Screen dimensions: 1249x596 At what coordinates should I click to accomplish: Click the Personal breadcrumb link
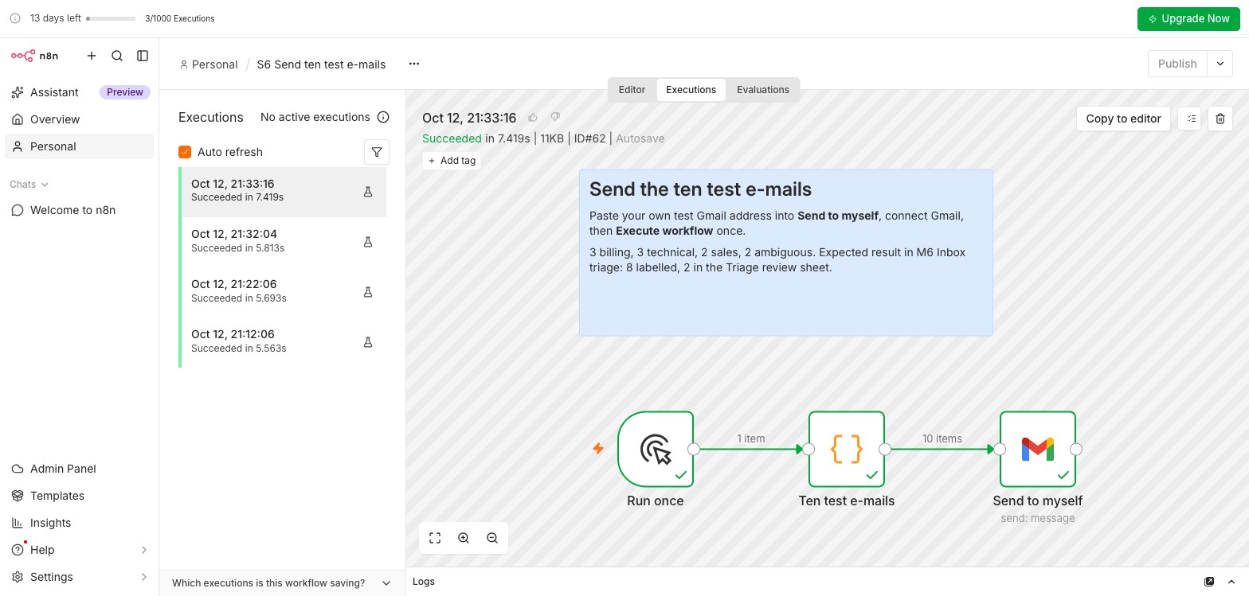click(209, 64)
